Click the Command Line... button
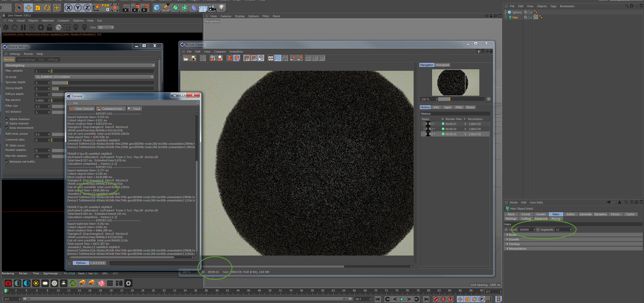 pos(111,109)
